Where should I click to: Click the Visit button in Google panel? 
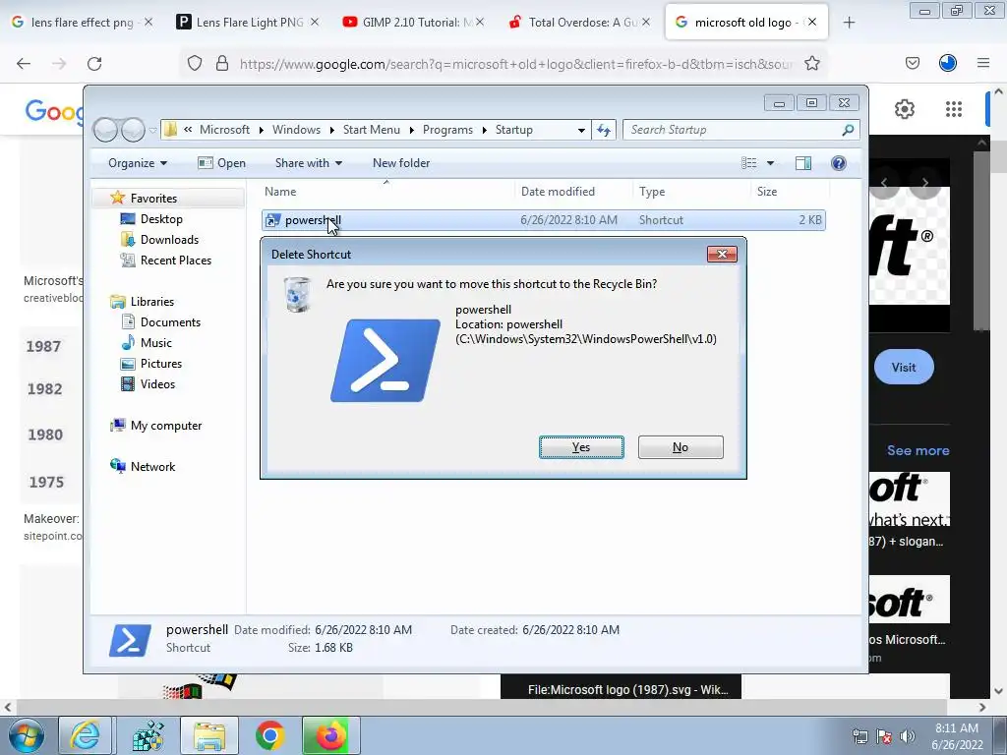point(904,368)
